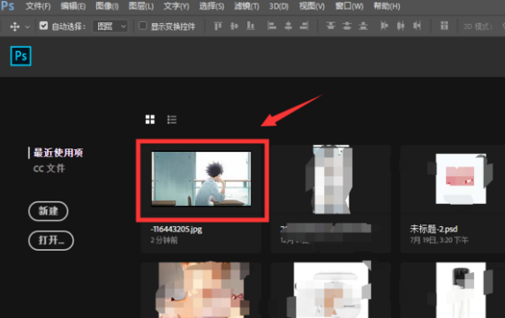Switch to grid view of recent files
505x318 pixels.
pyautogui.click(x=150, y=119)
